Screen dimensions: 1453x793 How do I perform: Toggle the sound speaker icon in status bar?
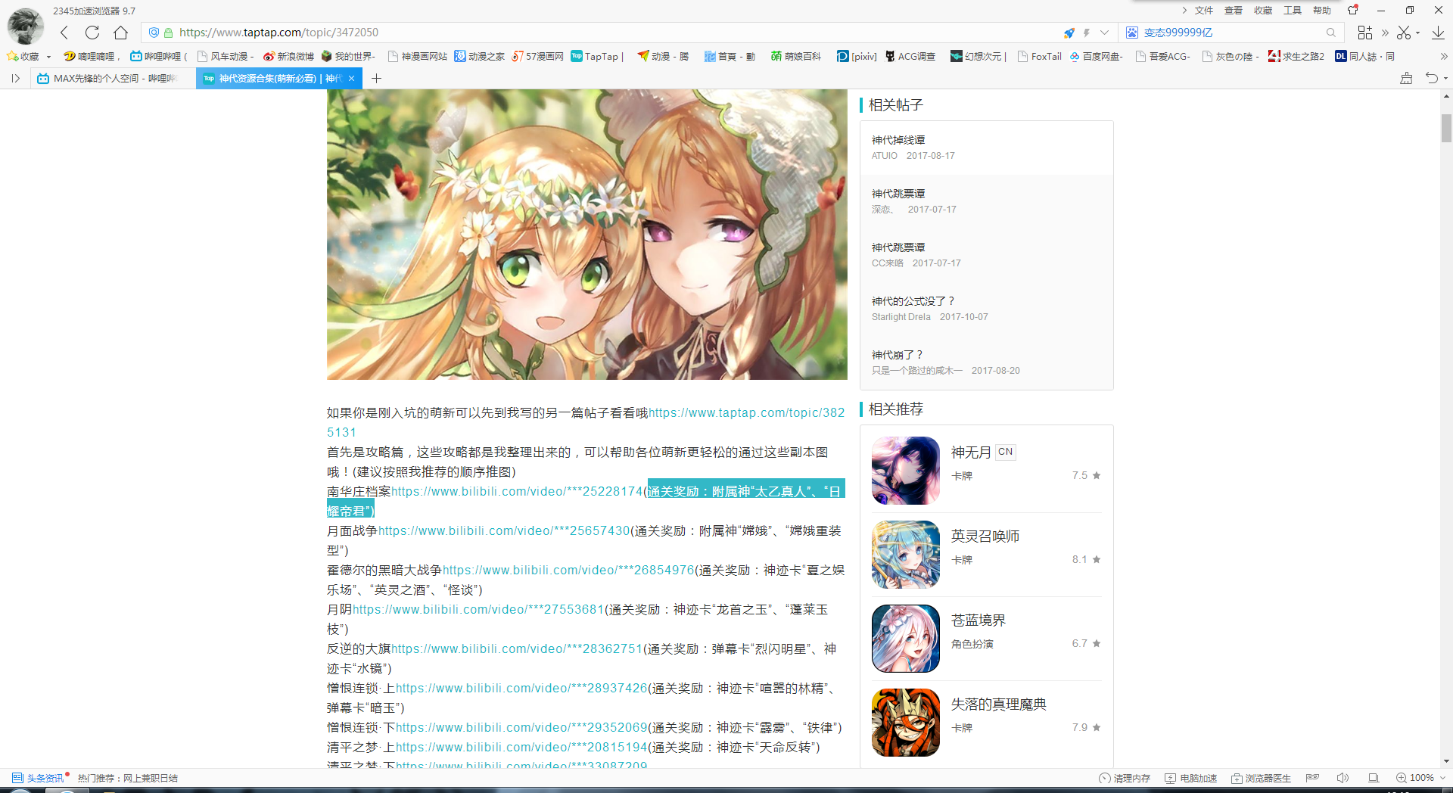click(x=1343, y=778)
